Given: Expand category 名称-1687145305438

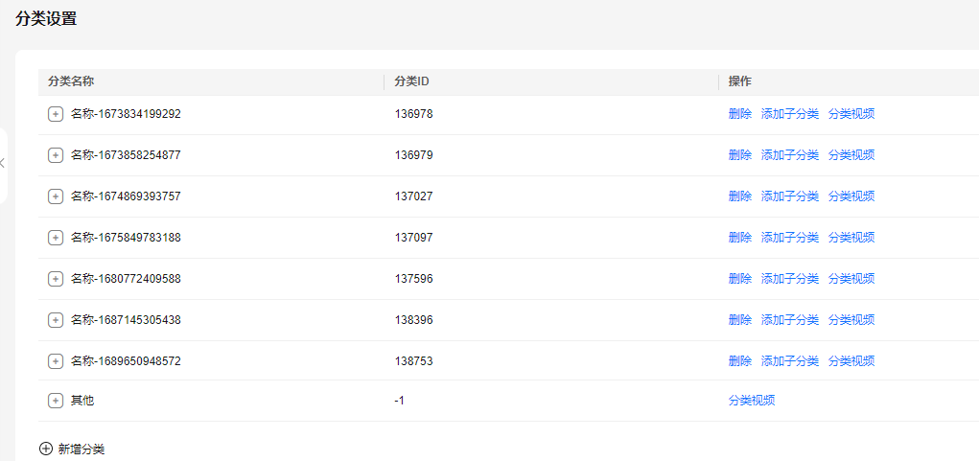Looking at the screenshot, I should (56, 320).
